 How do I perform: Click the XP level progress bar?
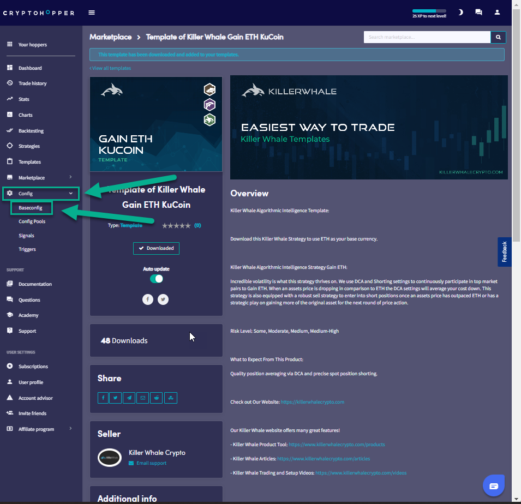[429, 11]
